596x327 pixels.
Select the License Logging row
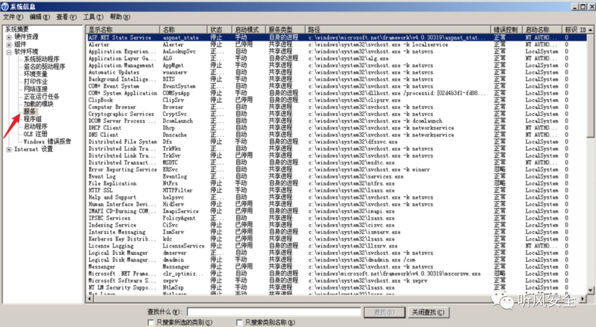pyautogui.click(x=337, y=246)
